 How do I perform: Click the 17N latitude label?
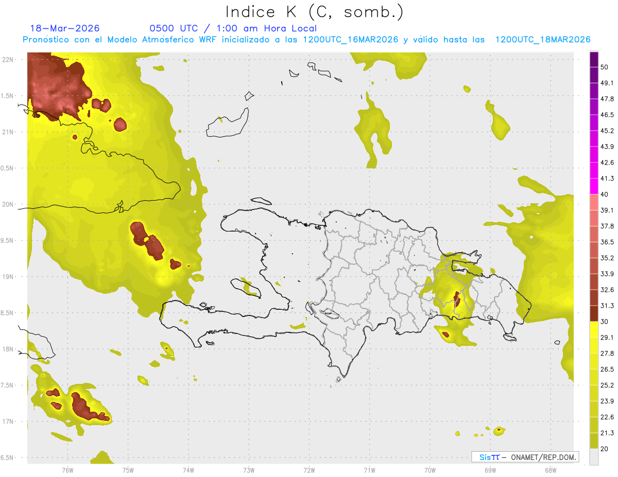pyautogui.click(x=8, y=421)
